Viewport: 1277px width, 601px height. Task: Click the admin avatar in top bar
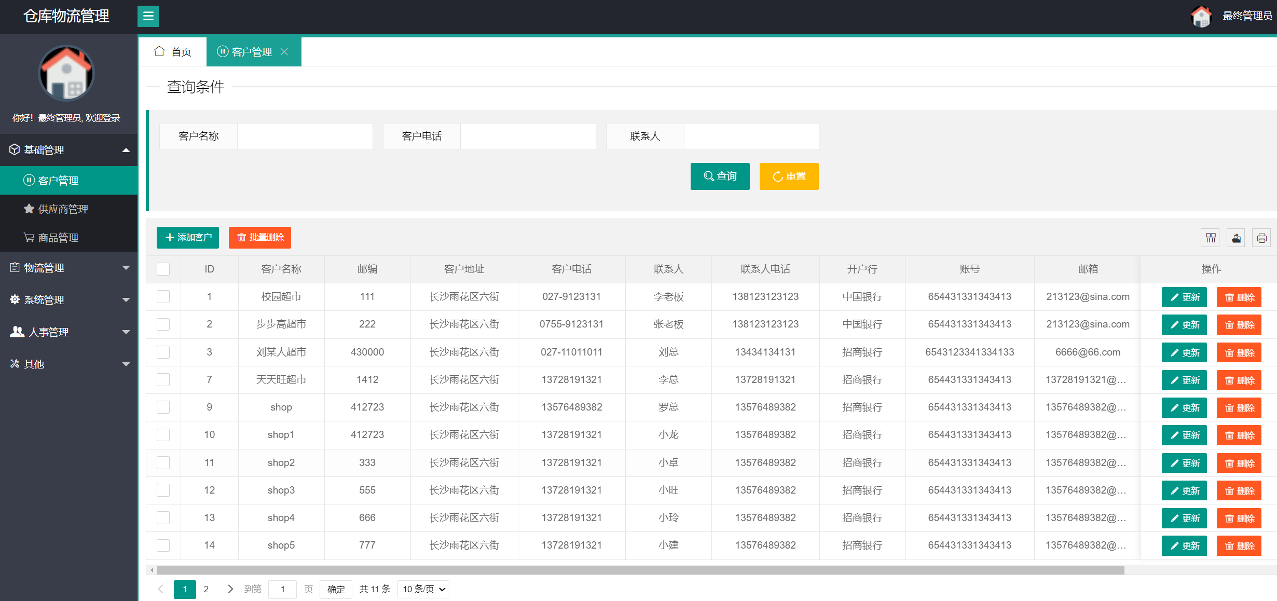tap(1201, 16)
